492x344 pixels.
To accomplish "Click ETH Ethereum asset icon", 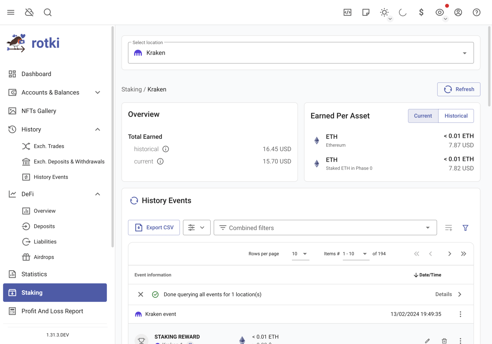I will tap(317, 140).
